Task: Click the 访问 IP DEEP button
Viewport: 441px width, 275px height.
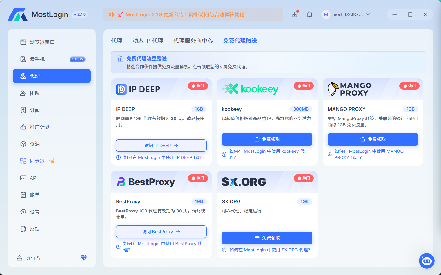Action: coord(161,146)
